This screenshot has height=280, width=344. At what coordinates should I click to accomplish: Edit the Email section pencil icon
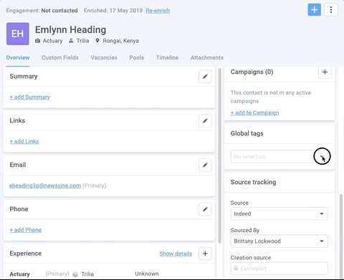click(205, 165)
